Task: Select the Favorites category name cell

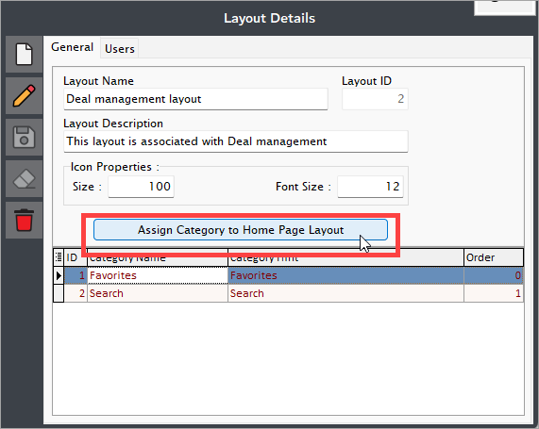Action: (158, 275)
